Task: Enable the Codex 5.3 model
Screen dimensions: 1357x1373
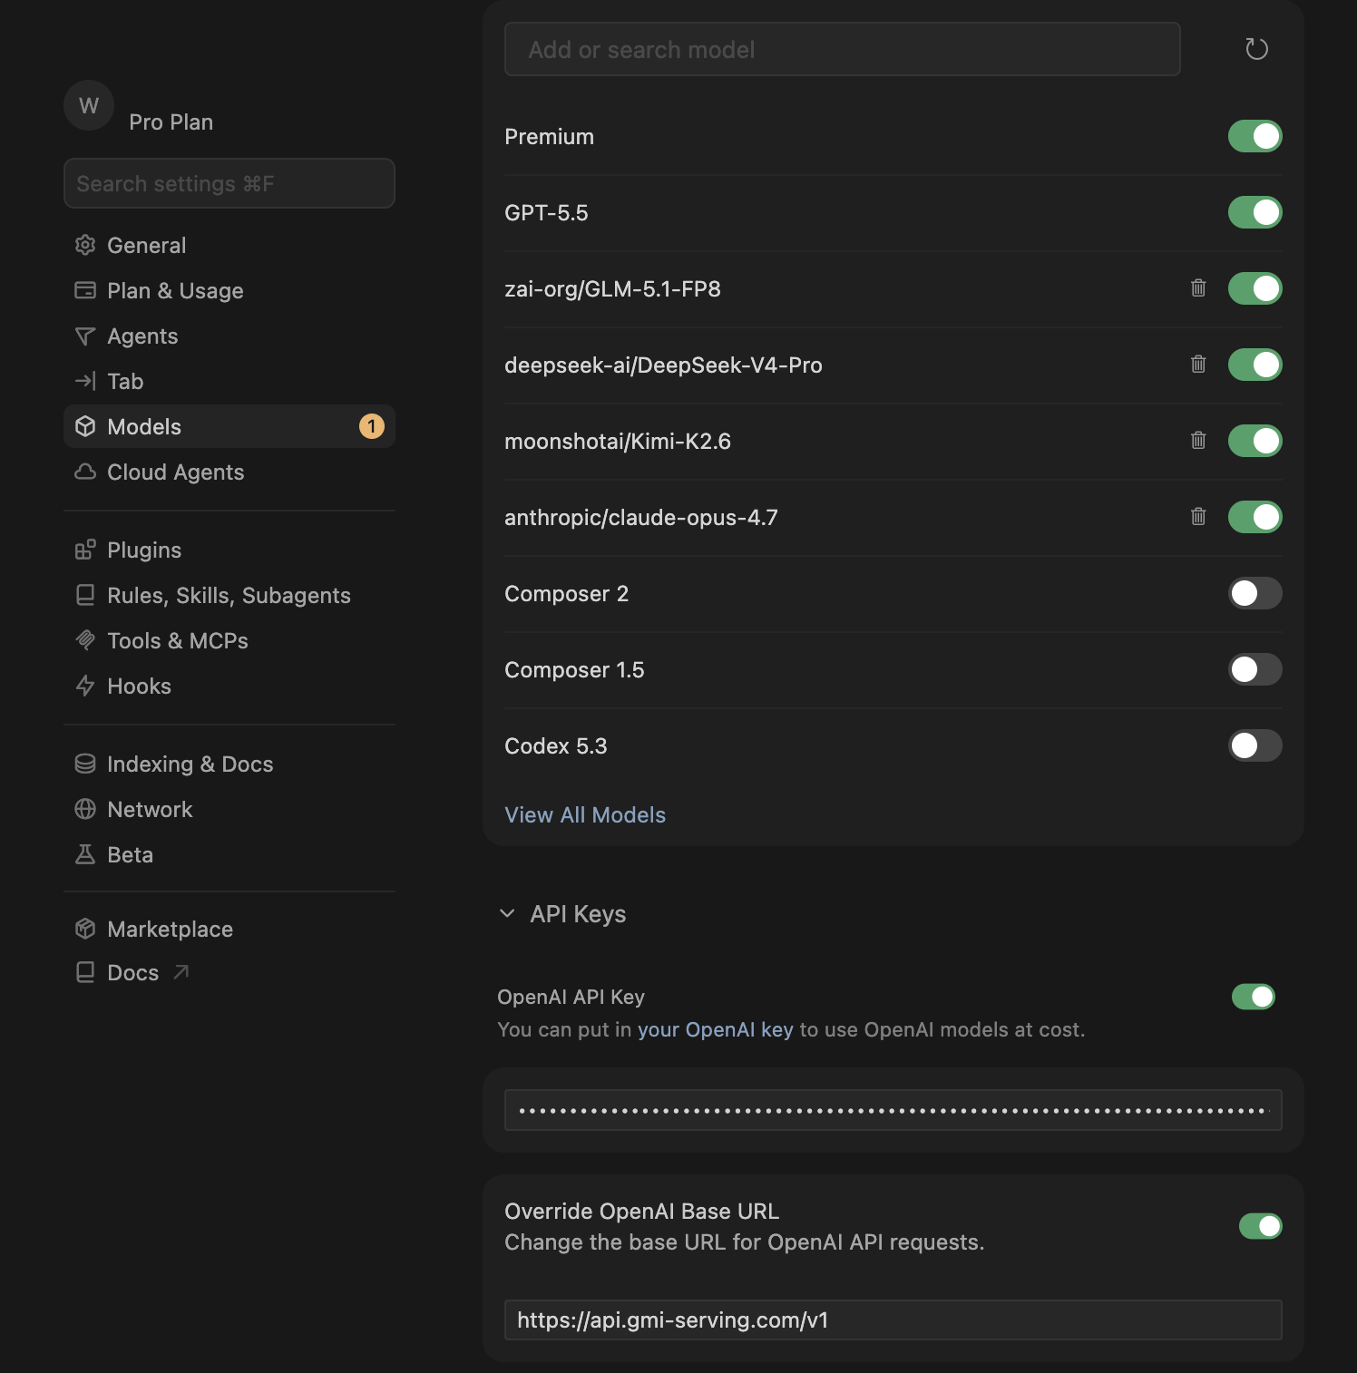Action: click(x=1255, y=745)
